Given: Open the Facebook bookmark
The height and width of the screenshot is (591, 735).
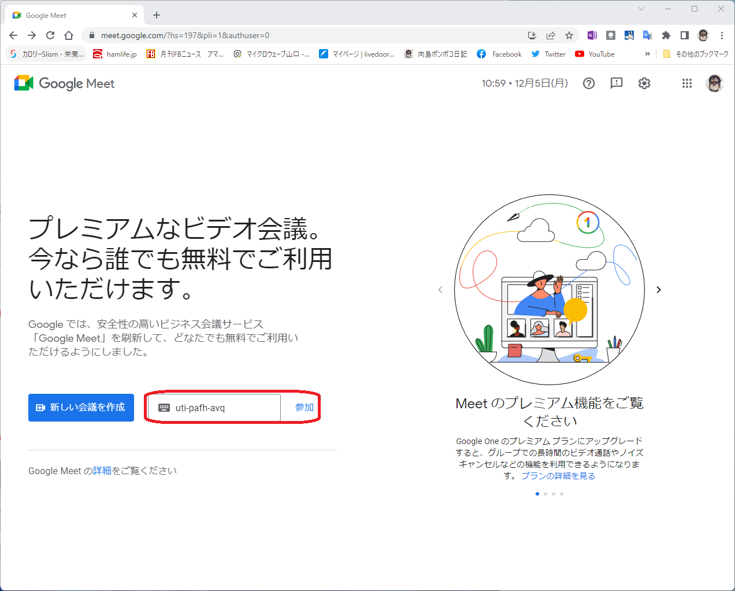Looking at the screenshot, I should pos(499,54).
